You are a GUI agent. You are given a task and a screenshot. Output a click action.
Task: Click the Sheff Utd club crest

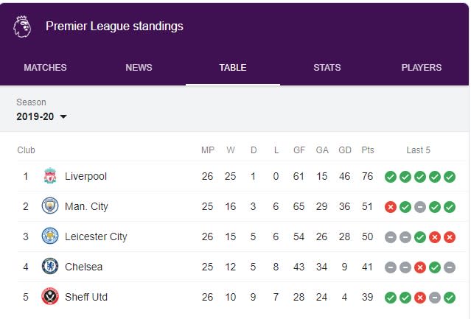tap(50, 296)
